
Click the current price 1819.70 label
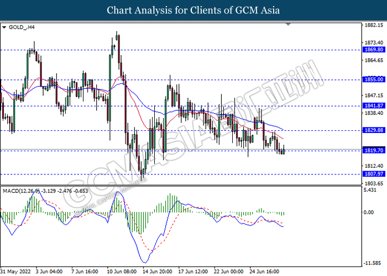374,150
